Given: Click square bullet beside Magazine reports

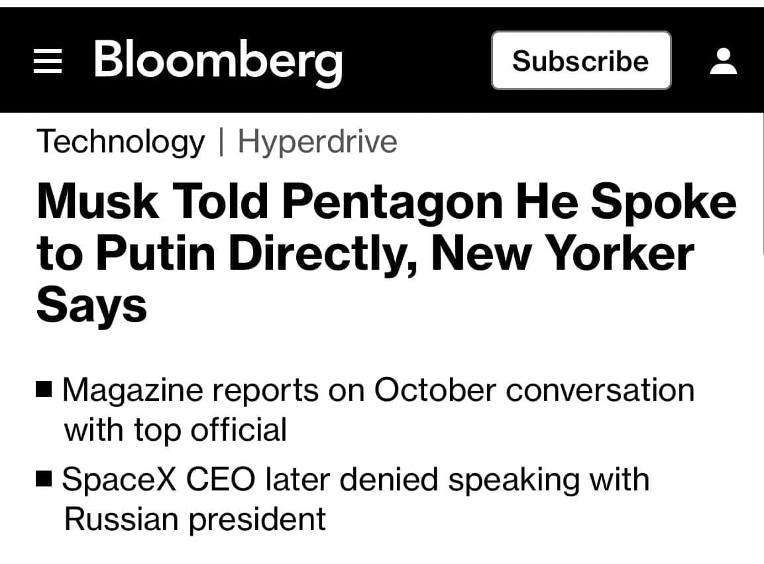Looking at the screenshot, I should pos(44,389).
